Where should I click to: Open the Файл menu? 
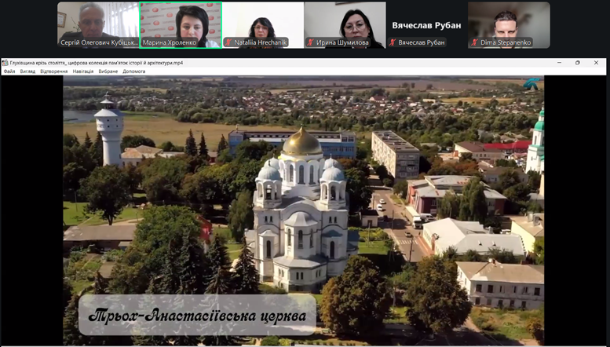click(9, 71)
